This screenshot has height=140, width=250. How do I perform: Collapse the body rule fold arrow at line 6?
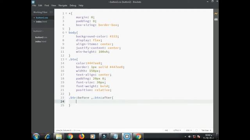click(66, 32)
